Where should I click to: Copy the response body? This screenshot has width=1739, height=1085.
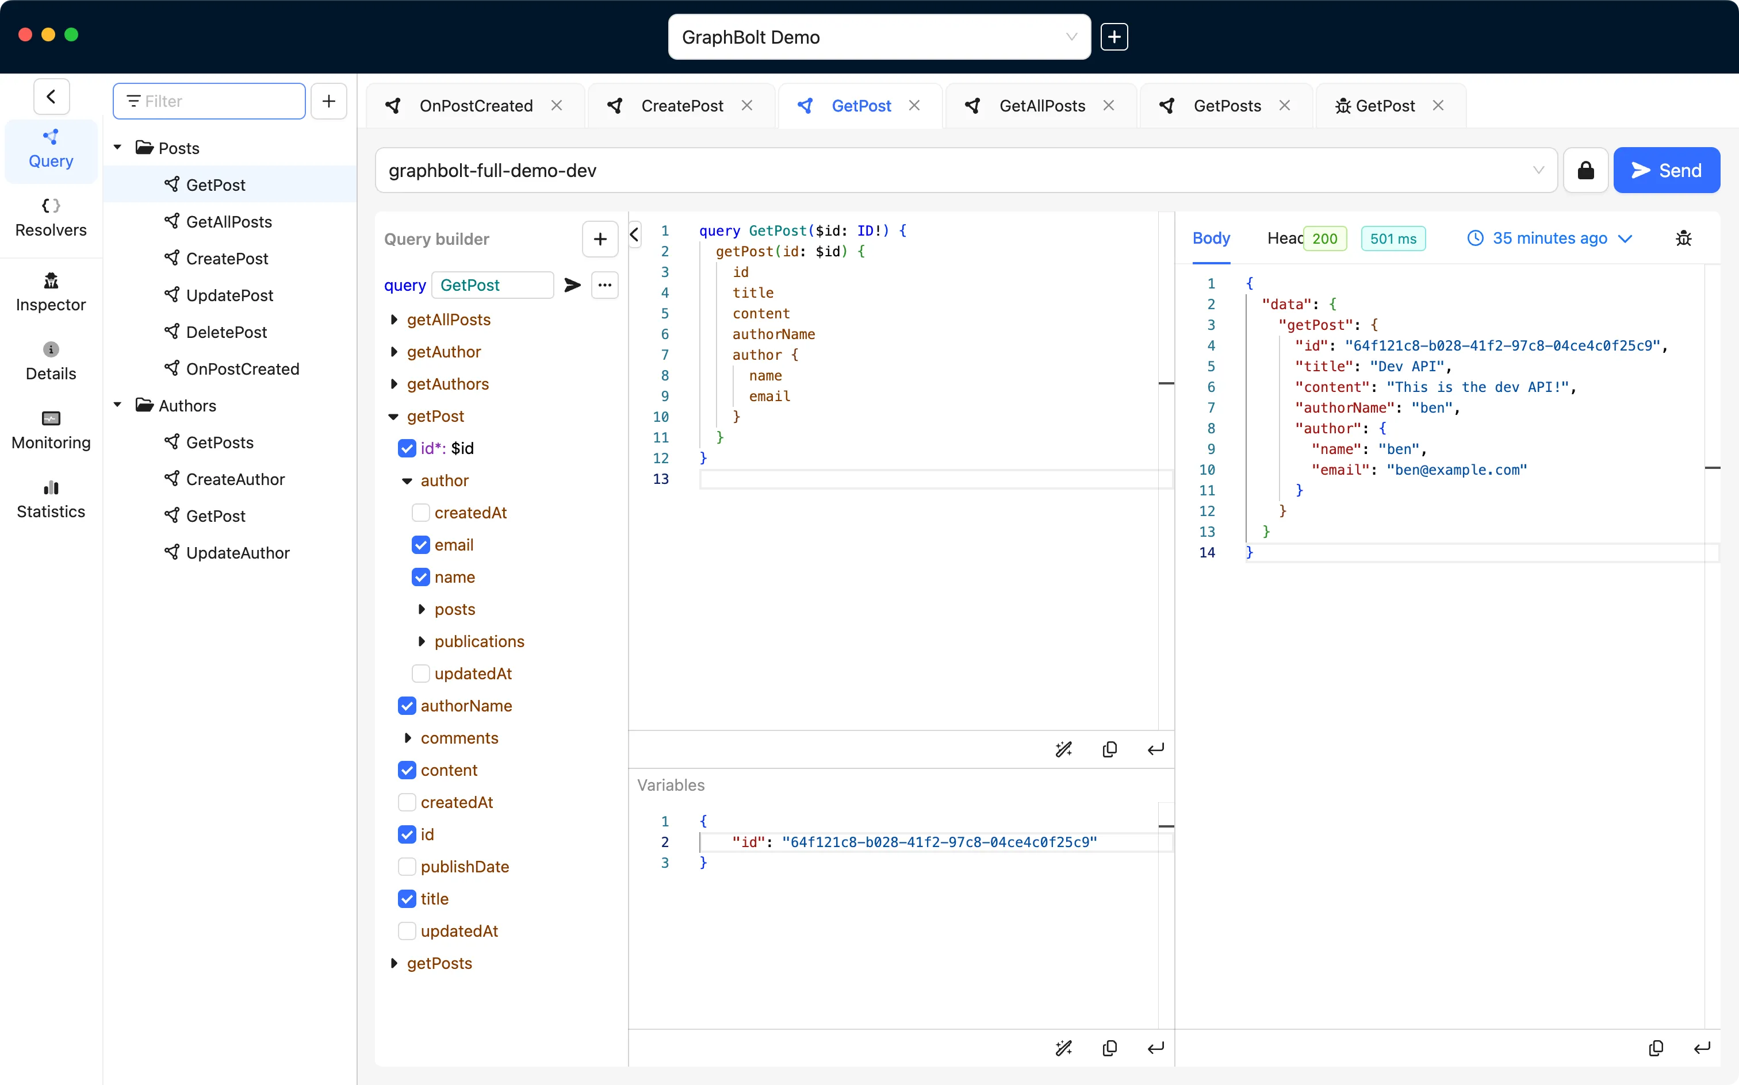pyautogui.click(x=1656, y=1048)
